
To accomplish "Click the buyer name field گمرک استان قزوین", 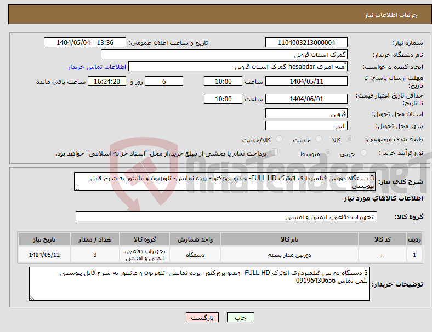I will click(224, 54).
